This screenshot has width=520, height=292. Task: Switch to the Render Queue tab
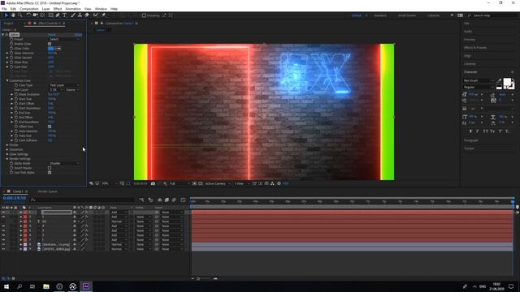47,191
